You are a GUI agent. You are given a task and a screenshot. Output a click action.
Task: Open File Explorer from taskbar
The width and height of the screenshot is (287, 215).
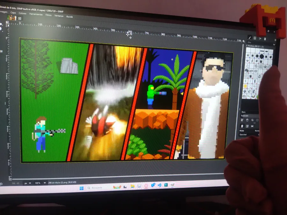133,186
